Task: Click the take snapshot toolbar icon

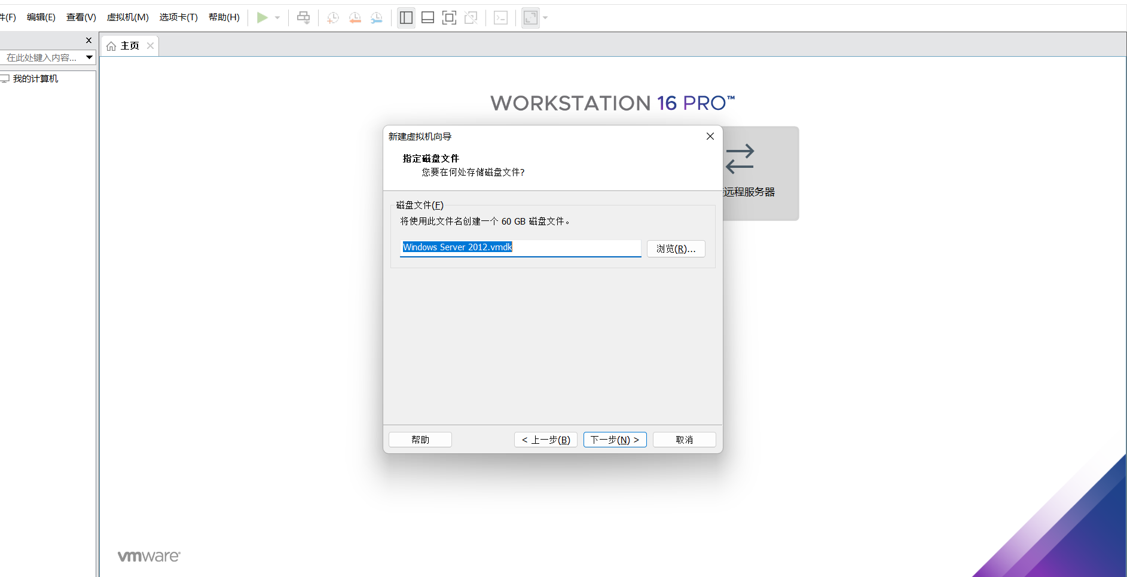Action: [x=333, y=18]
